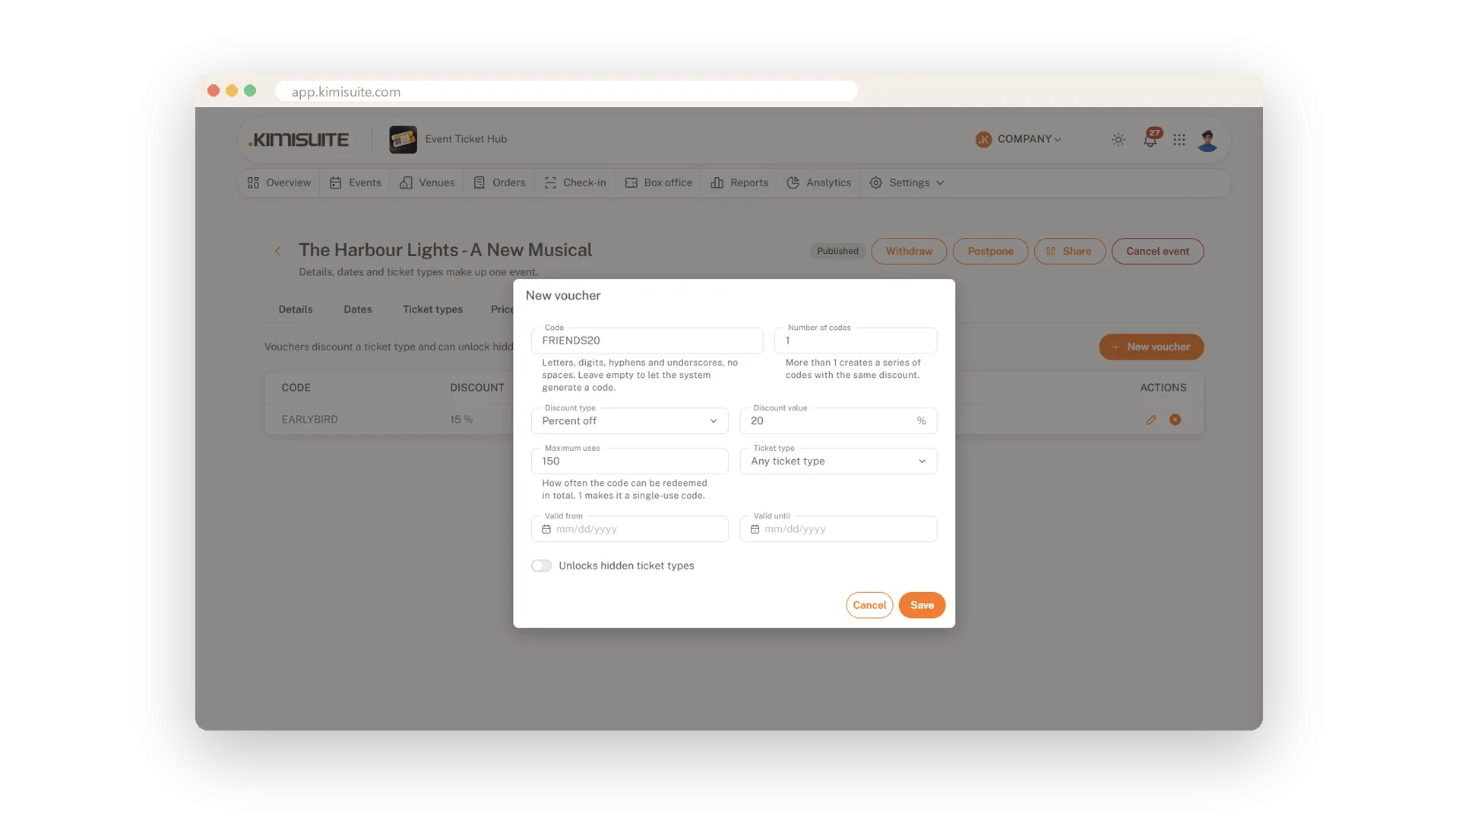Viewport: 1459px width, 821px height.
Task: Click the Cancel event button
Action: pyautogui.click(x=1157, y=252)
